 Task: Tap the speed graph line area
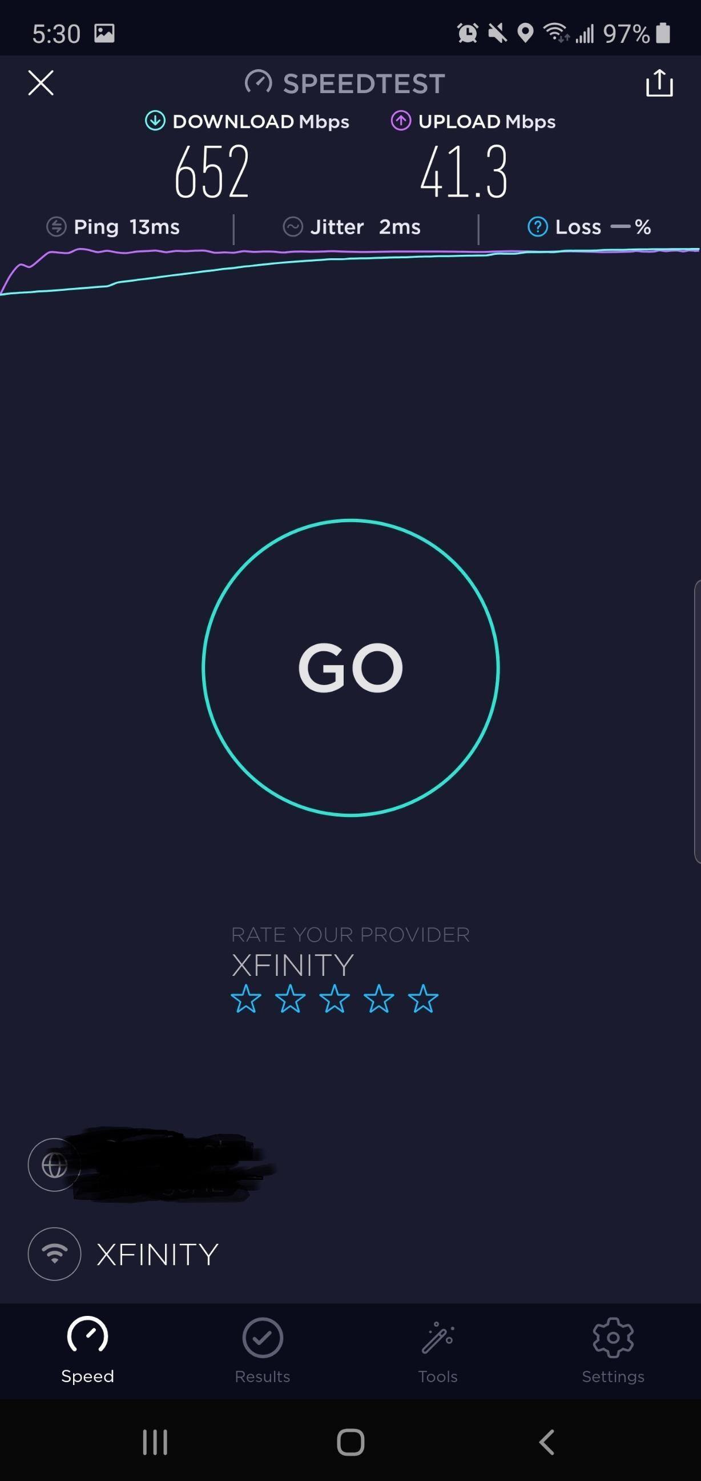[350, 271]
